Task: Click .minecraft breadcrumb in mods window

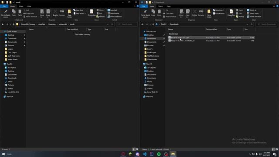Action: click(63, 24)
